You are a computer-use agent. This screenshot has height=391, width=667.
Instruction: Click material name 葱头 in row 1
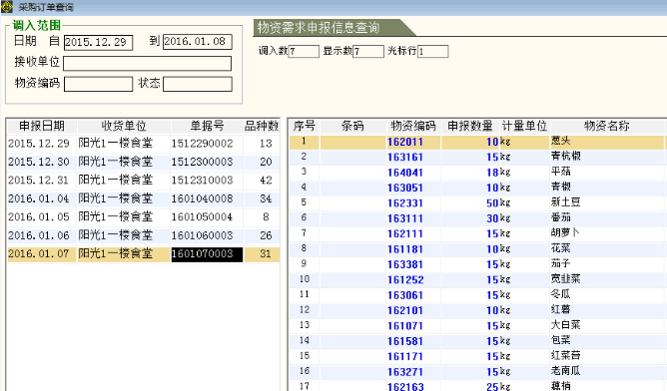click(560, 141)
